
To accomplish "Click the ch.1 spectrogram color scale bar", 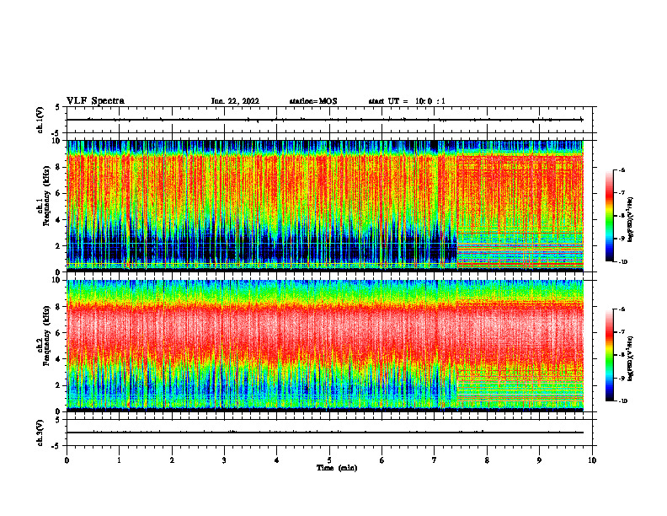I will (610, 216).
